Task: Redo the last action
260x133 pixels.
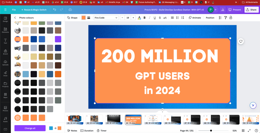Action: click(61, 10)
